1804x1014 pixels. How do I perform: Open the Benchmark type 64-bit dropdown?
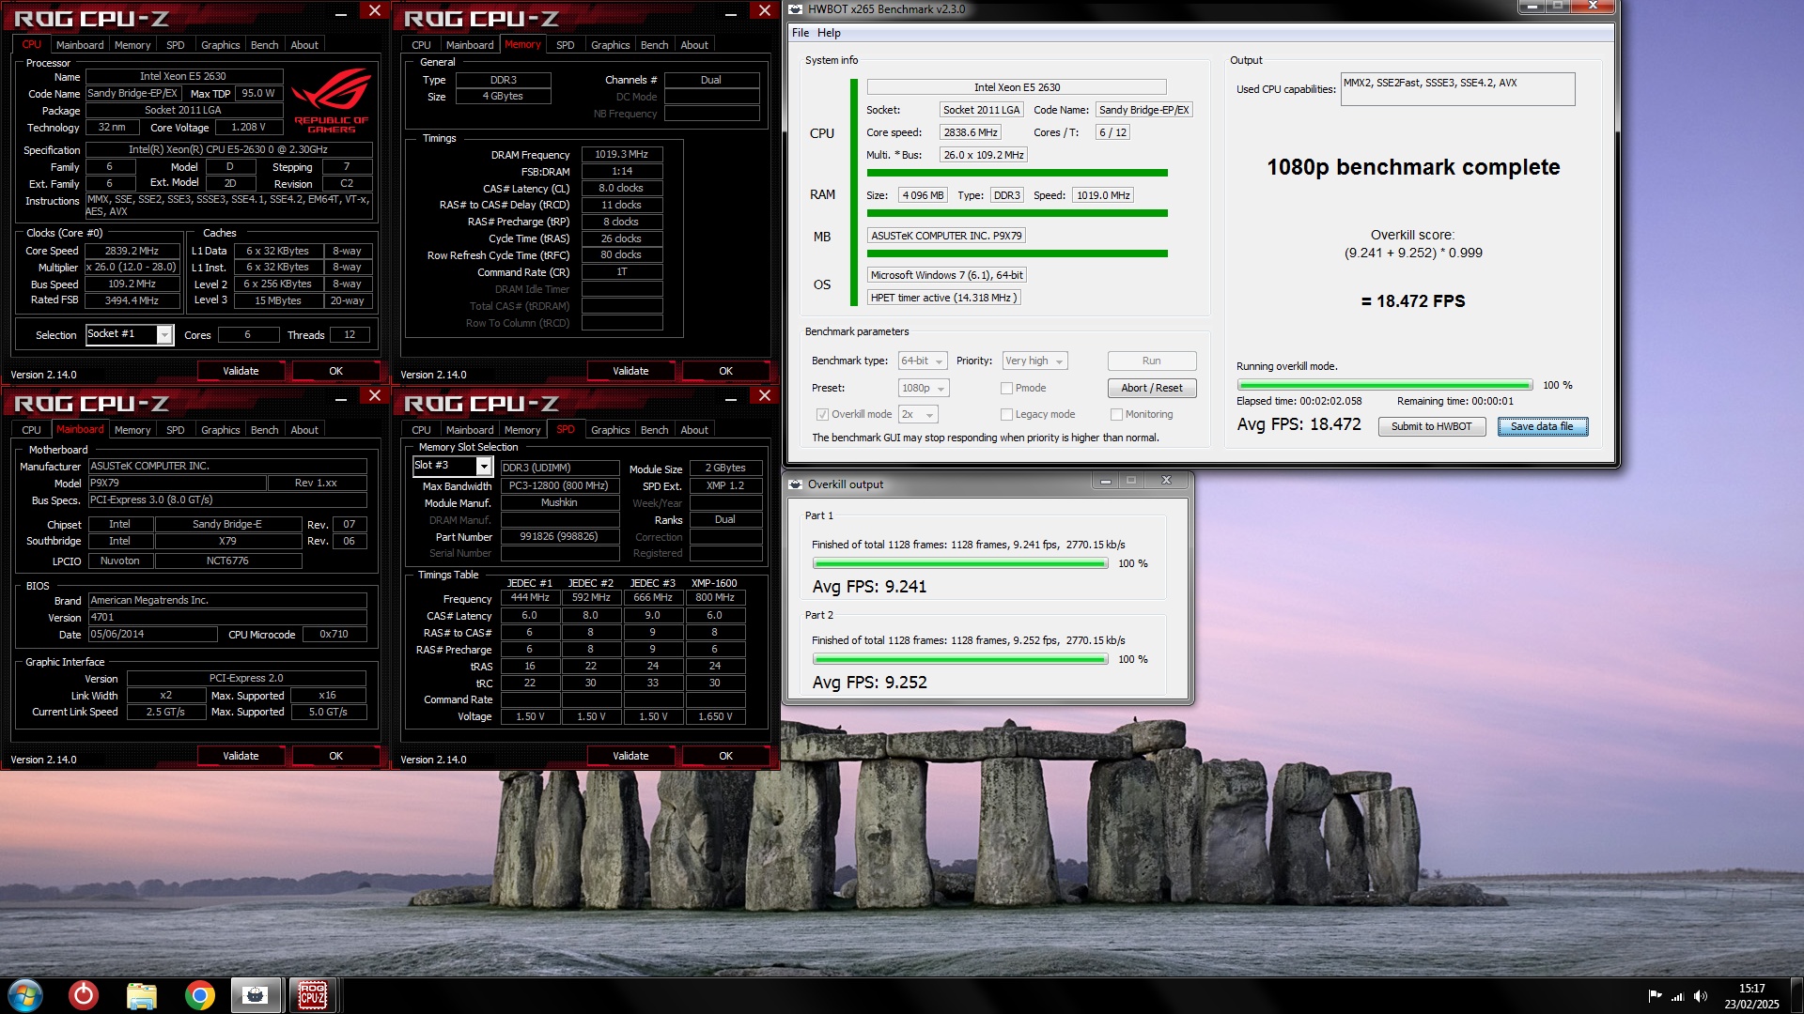coord(922,361)
